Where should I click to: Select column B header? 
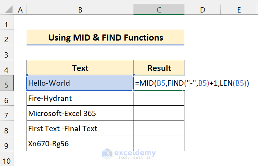80,9
